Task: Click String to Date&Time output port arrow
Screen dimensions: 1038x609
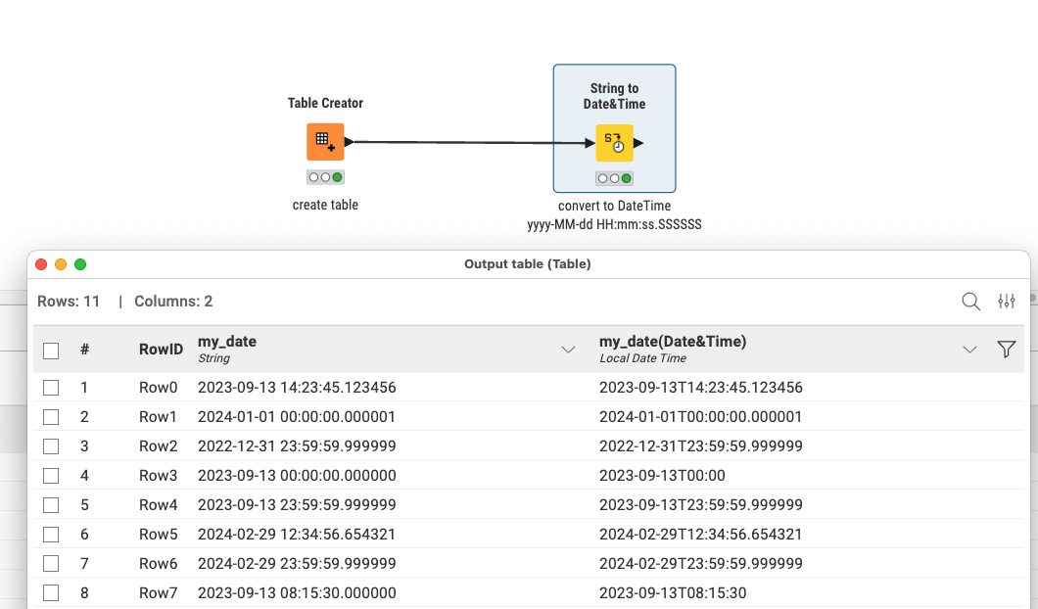Action: tap(638, 143)
